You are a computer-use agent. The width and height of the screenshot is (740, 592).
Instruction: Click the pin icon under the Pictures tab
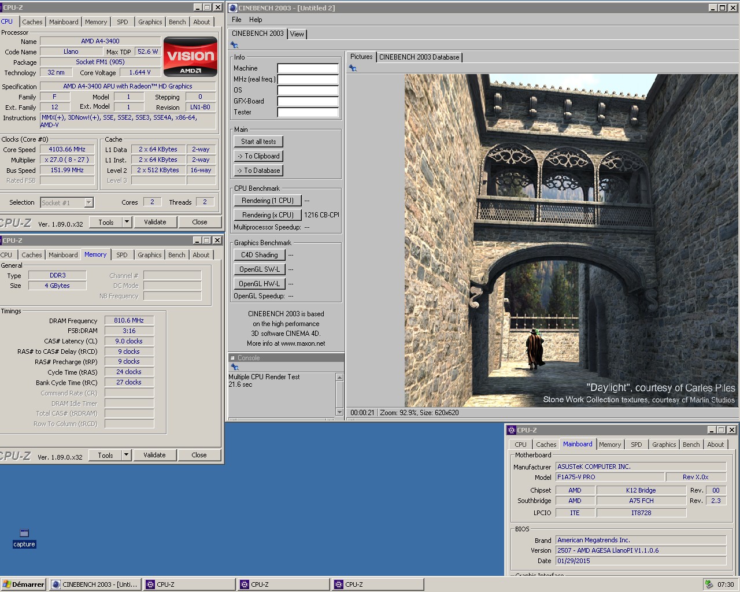pos(353,68)
